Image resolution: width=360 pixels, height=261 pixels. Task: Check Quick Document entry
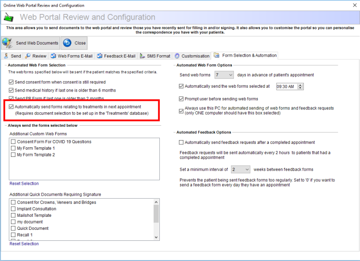[x=13, y=228]
